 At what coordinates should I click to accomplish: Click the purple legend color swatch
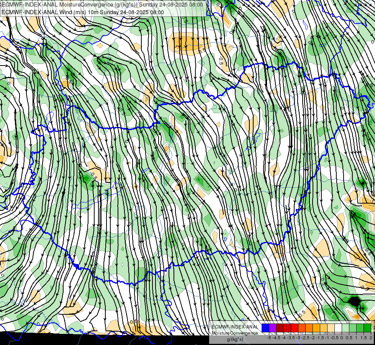point(273,328)
